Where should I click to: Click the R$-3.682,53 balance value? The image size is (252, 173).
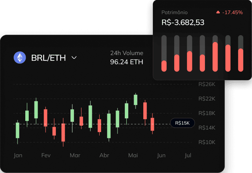(x=183, y=23)
